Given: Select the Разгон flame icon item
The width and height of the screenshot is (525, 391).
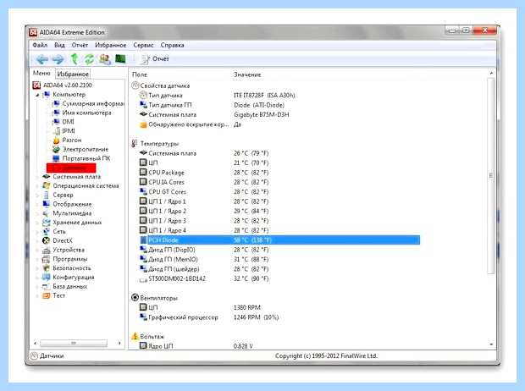Looking at the screenshot, I should [x=56, y=140].
